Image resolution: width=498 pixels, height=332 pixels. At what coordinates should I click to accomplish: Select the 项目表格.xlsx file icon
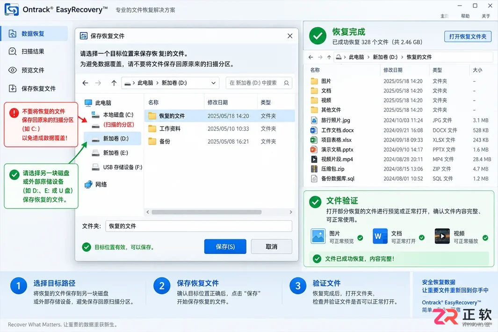[x=314, y=140]
